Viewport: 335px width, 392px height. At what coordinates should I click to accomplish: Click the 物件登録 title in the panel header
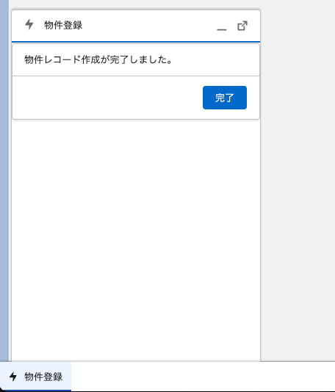point(63,25)
